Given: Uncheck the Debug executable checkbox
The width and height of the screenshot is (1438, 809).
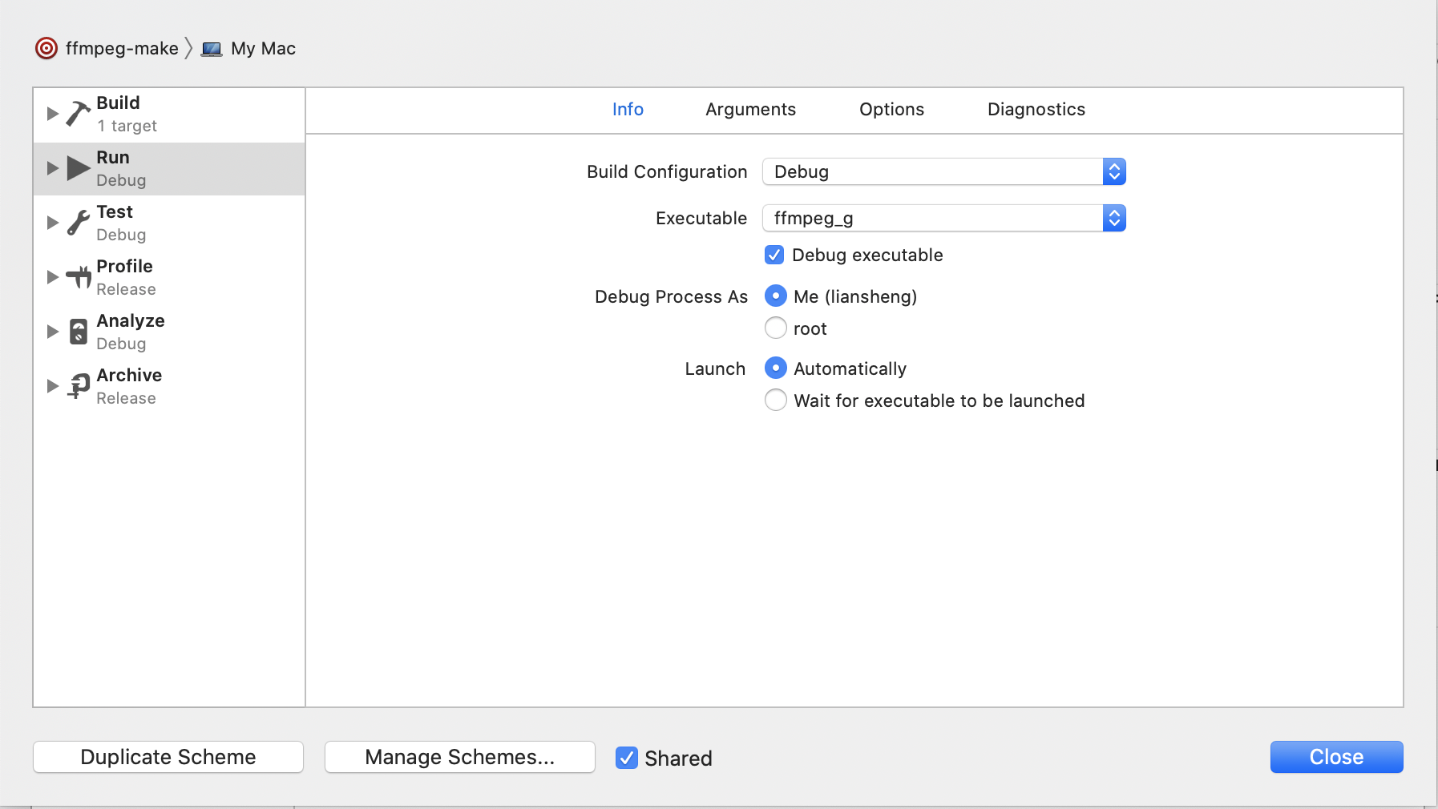Looking at the screenshot, I should pos(774,255).
